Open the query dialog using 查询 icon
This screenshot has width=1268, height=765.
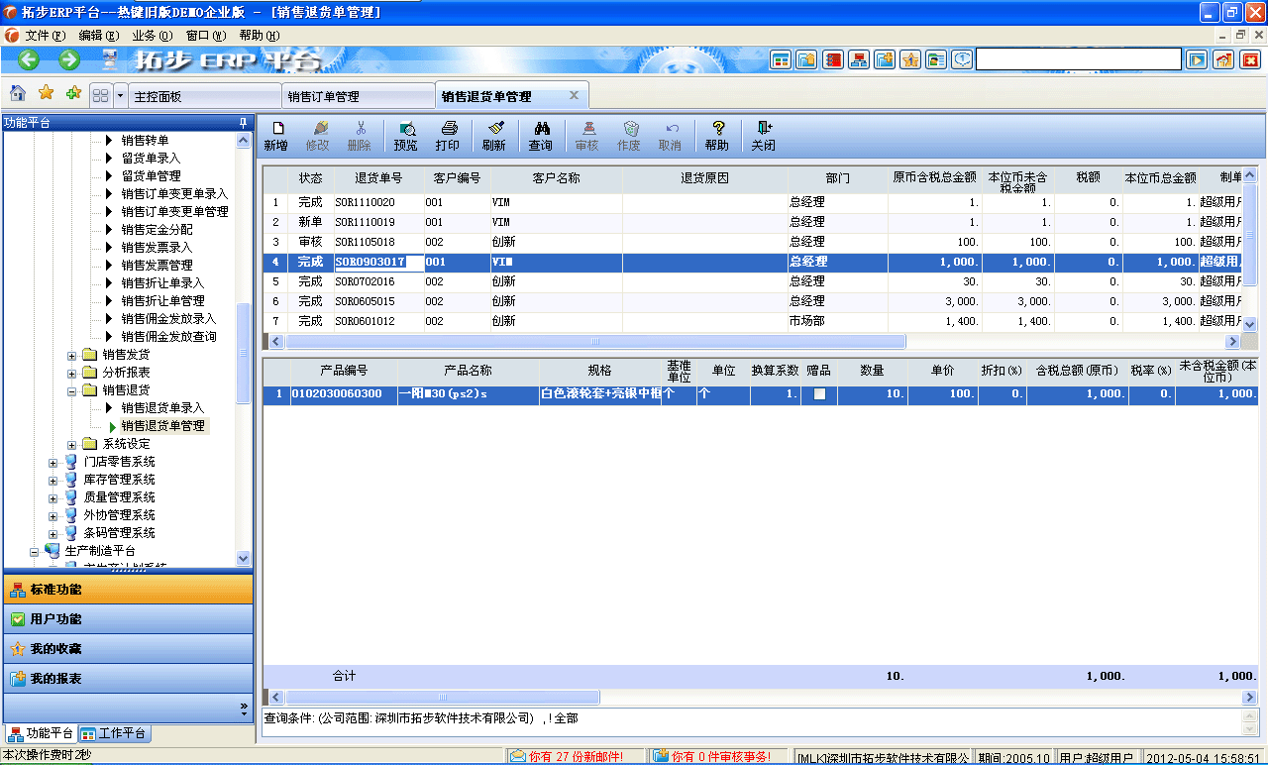tap(540, 135)
